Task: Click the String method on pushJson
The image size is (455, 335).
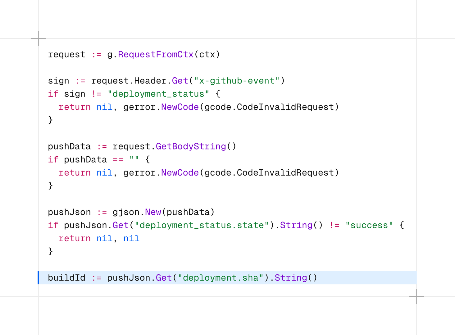Action: point(290,278)
